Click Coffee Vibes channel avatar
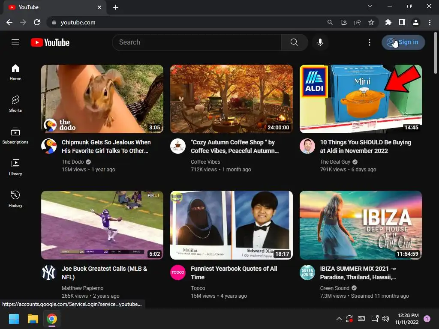The image size is (439, 329). pos(178,146)
